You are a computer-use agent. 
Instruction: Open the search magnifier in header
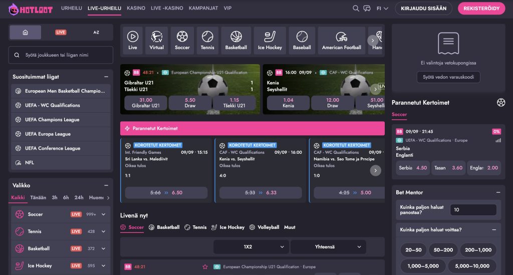(356, 8)
